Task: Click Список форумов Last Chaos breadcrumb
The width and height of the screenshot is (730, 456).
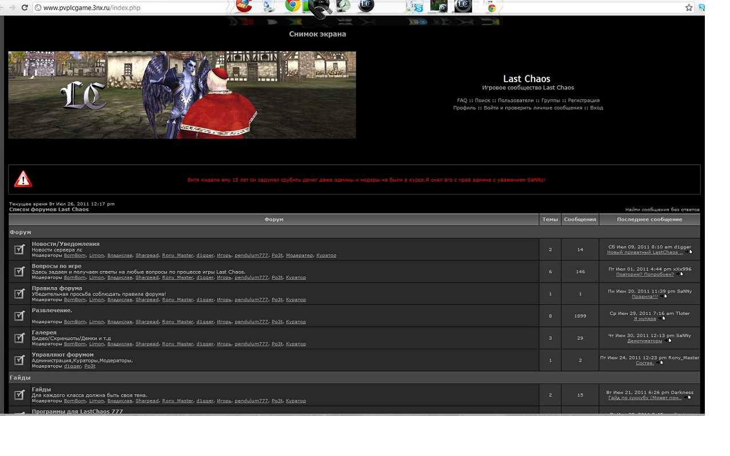Action: click(49, 209)
